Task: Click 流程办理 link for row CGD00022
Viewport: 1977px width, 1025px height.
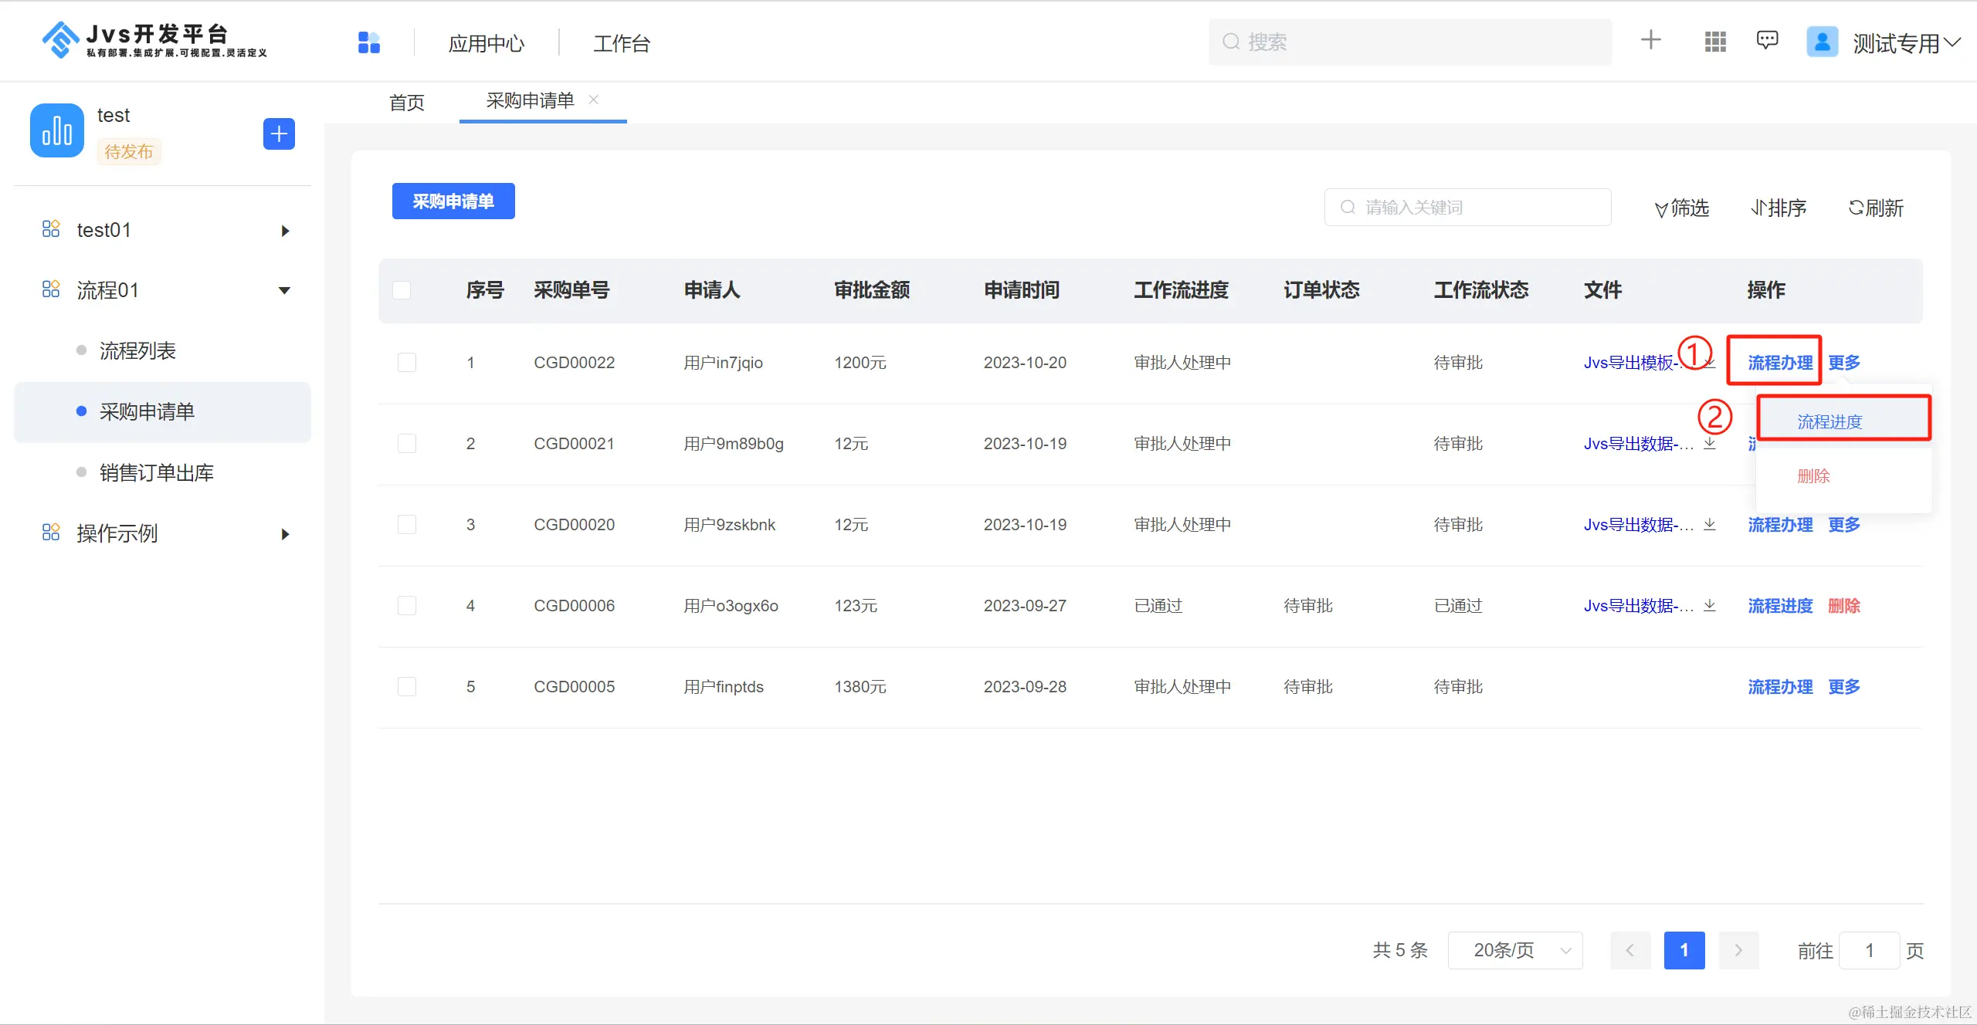Action: (1780, 363)
